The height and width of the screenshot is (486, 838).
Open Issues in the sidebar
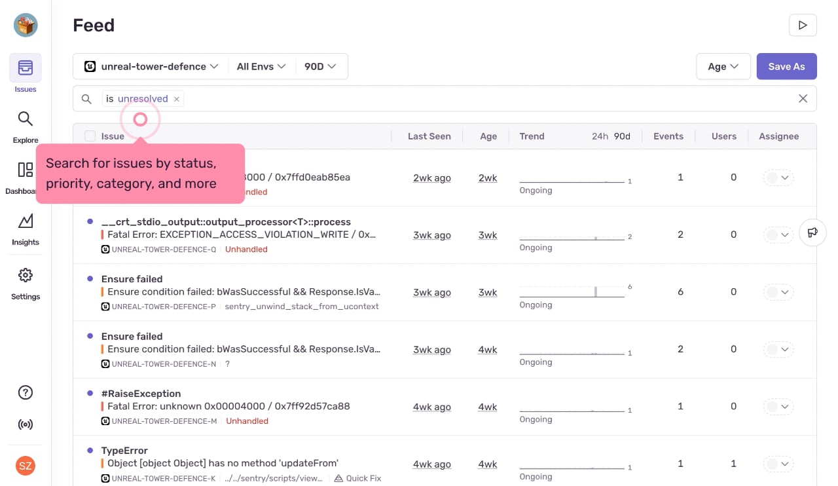point(26,73)
